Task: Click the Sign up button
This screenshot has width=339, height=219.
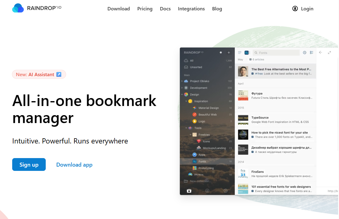Action: 29,164
